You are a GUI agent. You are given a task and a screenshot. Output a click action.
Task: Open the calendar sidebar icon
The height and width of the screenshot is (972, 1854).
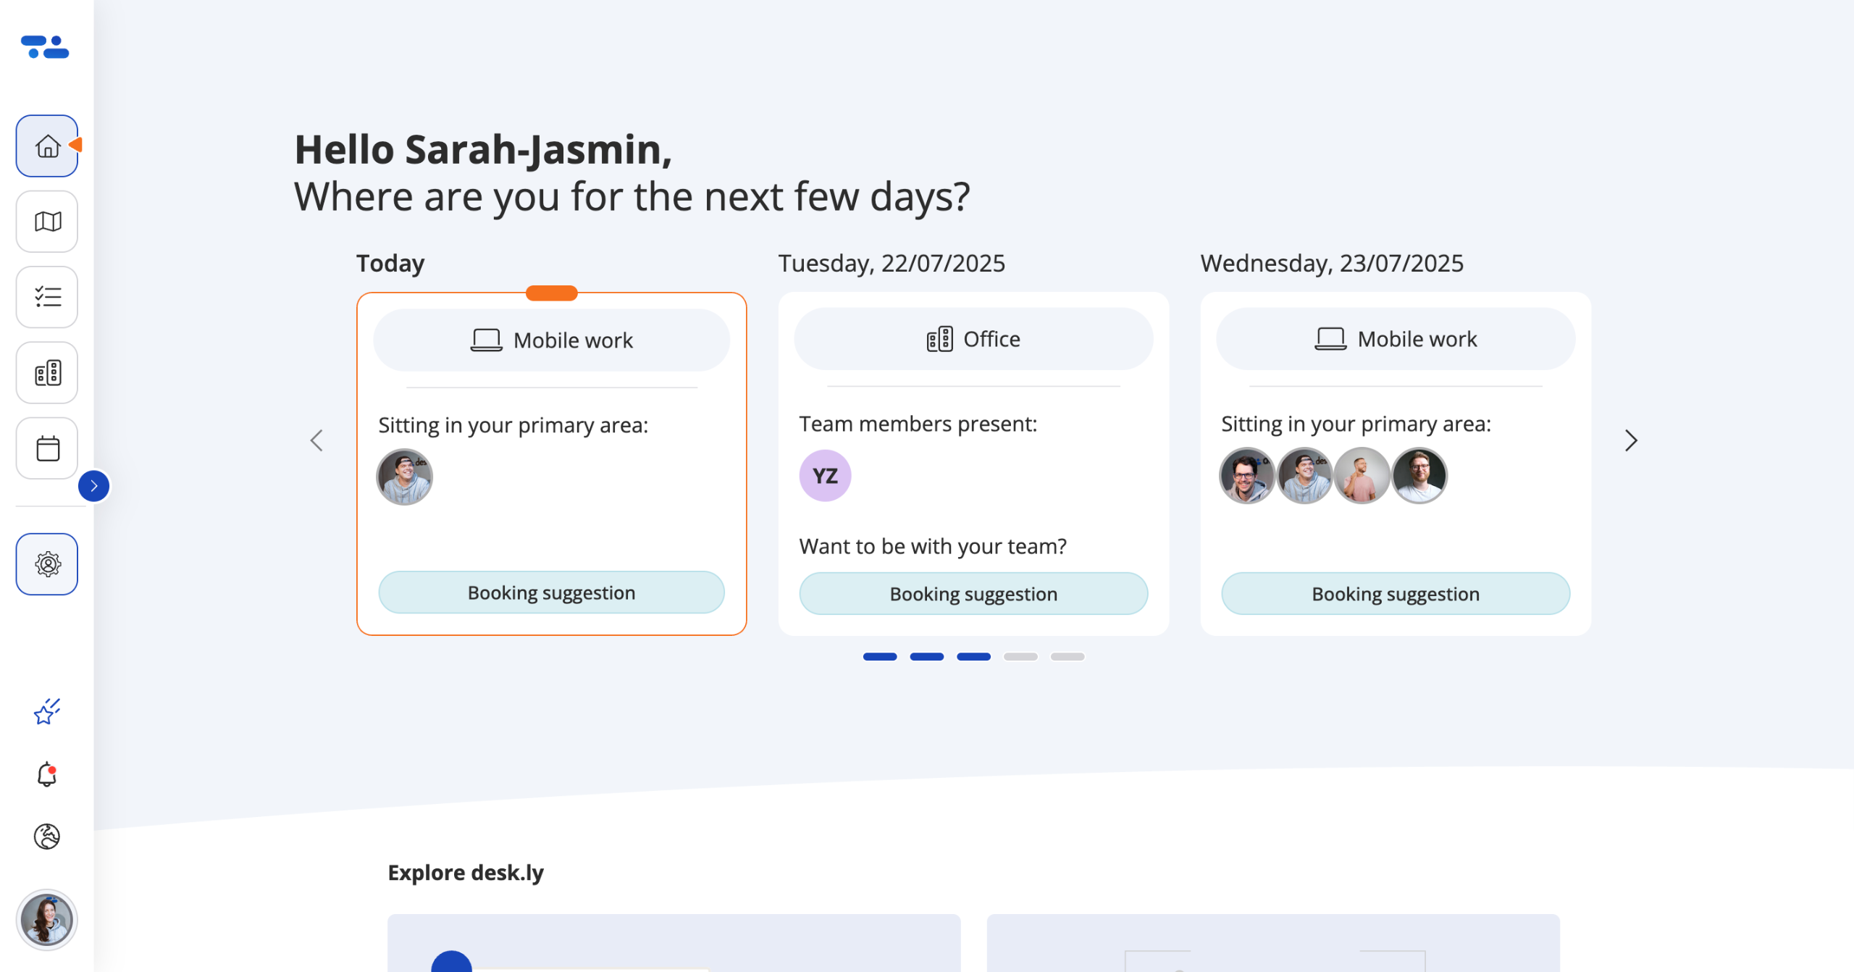(47, 448)
